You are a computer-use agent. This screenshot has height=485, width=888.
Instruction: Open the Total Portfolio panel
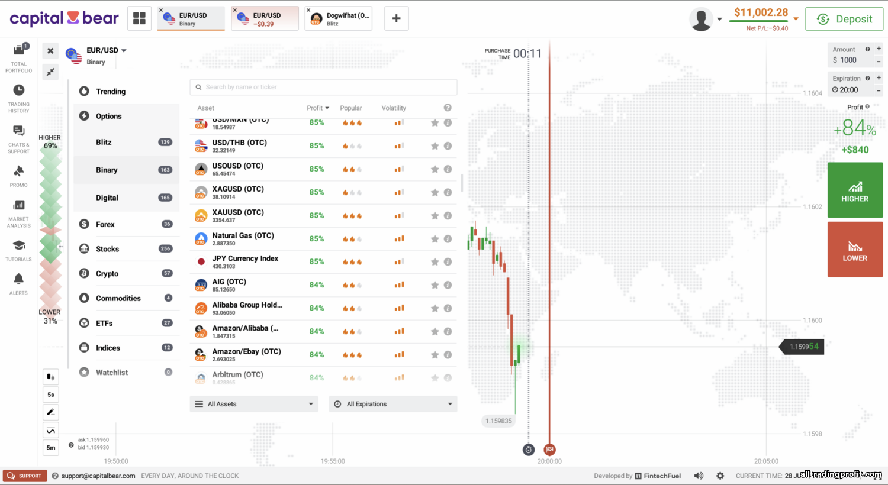coord(19,57)
